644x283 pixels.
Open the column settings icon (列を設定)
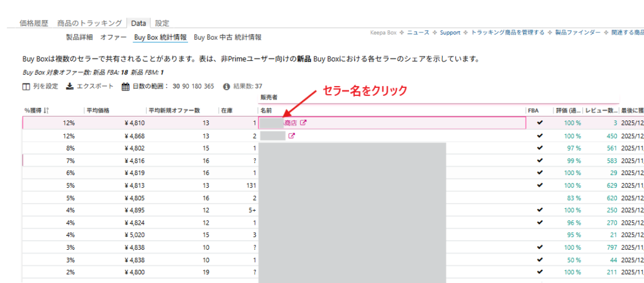coord(26,86)
